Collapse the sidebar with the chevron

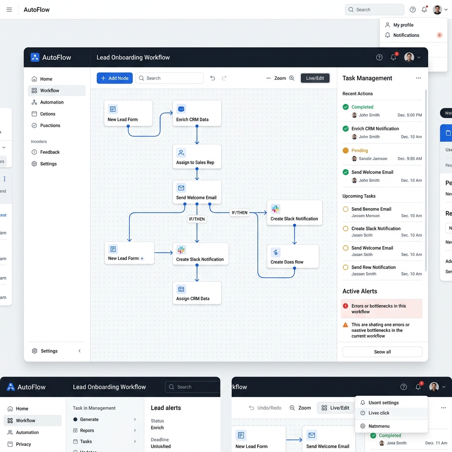[x=79, y=351]
